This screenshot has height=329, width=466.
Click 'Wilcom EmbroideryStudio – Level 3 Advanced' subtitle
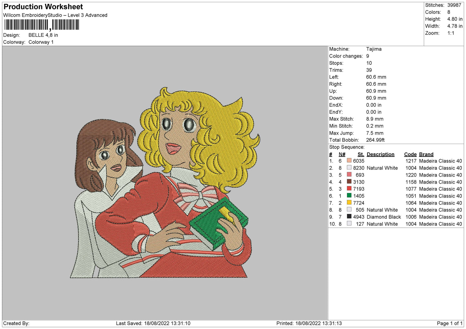pos(55,15)
